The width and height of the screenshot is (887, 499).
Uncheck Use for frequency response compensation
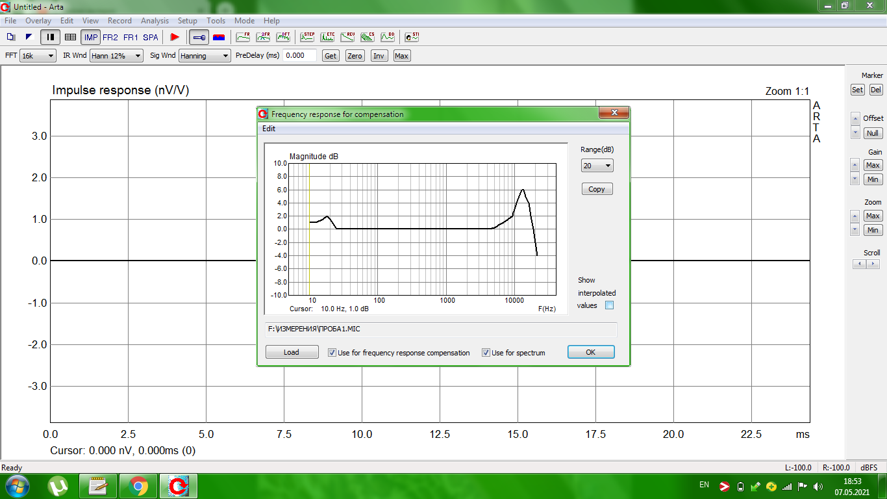[332, 353]
